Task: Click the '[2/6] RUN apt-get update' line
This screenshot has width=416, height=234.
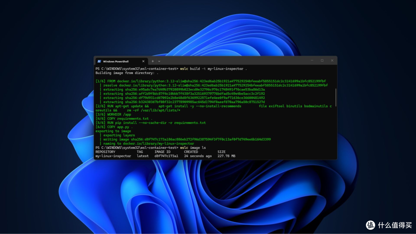Action: click(x=213, y=108)
